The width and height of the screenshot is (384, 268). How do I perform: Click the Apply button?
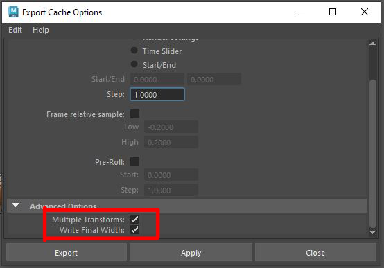(x=191, y=252)
